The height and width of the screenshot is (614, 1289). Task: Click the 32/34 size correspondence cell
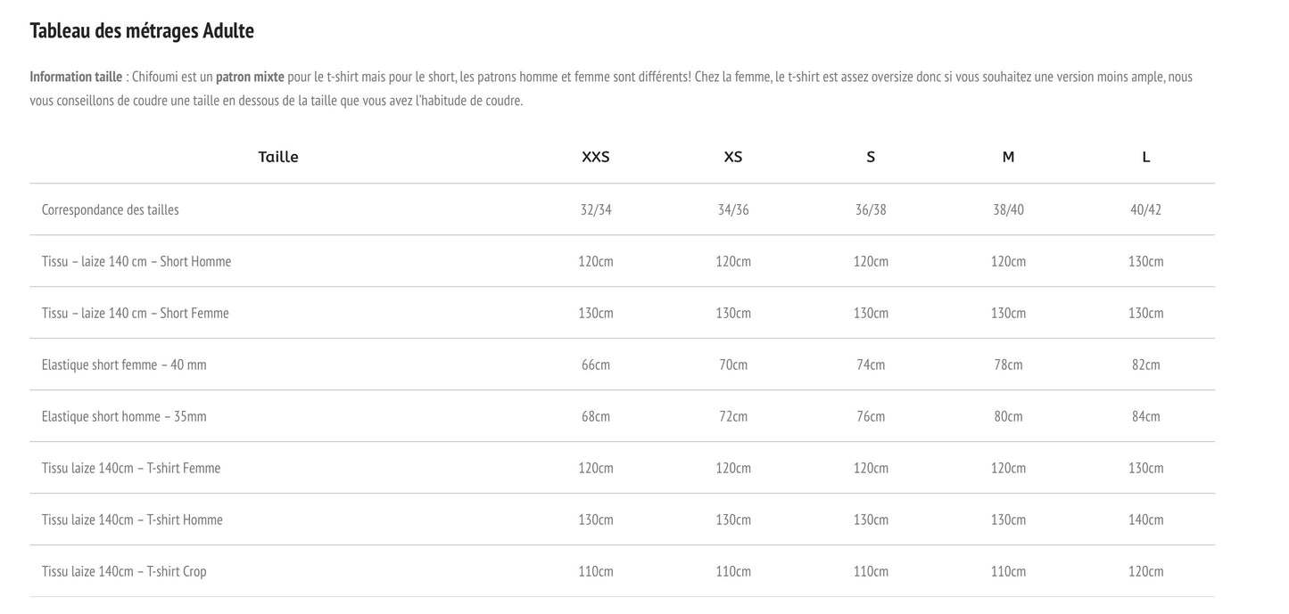596,210
